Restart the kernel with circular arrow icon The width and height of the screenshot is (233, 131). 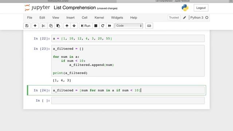coord(103,26)
